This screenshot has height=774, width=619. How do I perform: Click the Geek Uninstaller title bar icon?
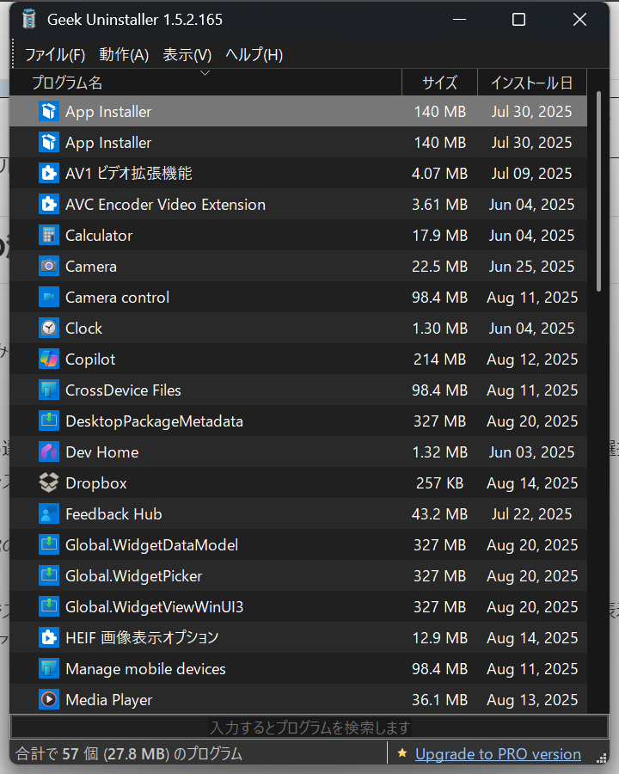click(x=29, y=19)
